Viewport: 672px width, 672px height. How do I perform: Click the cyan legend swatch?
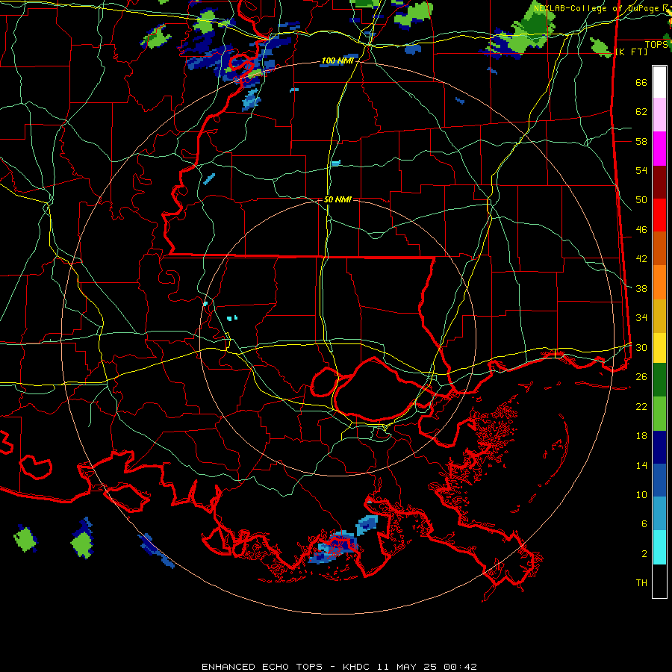(659, 547)
